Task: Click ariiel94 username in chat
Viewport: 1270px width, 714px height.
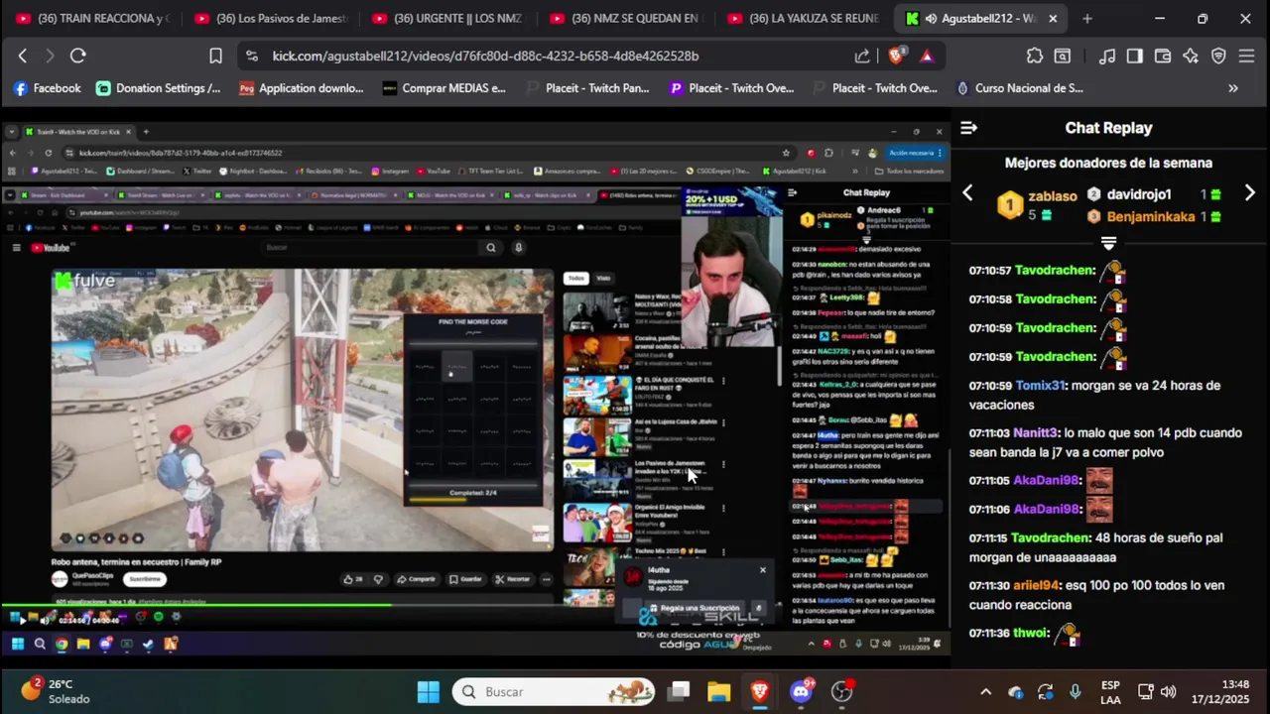Action: [1036, 585]
